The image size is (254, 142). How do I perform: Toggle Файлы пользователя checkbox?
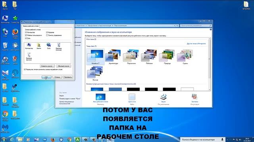coord(26,35)
